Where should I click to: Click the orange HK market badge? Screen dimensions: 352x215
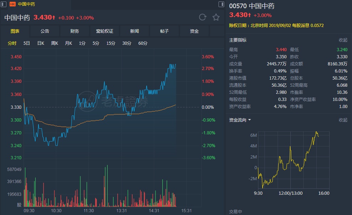[x=12, y=4]
